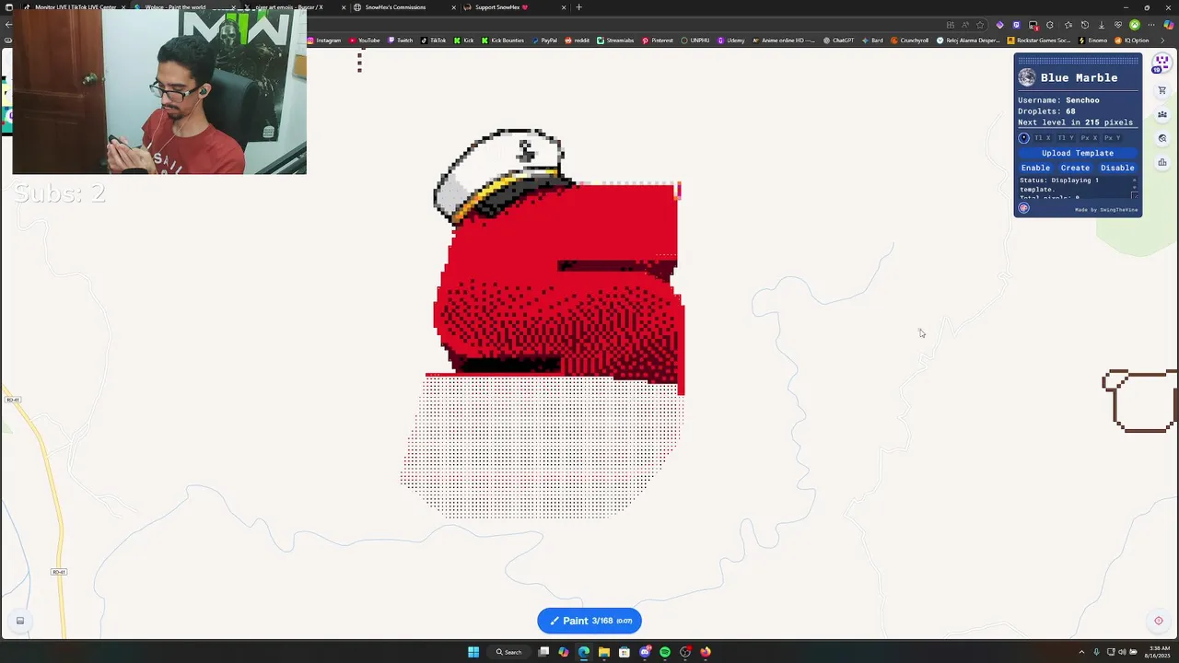This screenshot has width=1179, height=663.
Task: Click the taskbar Search box
Action: (509, 652)
